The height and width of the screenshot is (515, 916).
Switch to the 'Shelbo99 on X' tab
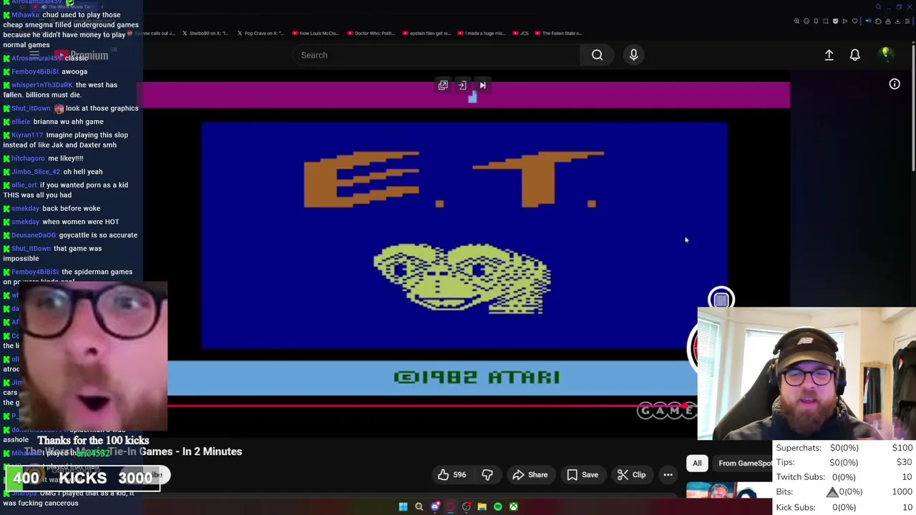205,33
